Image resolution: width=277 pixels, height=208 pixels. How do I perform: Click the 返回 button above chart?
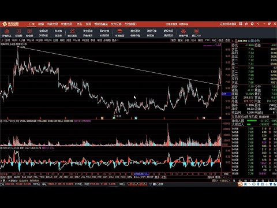point(228,40)
